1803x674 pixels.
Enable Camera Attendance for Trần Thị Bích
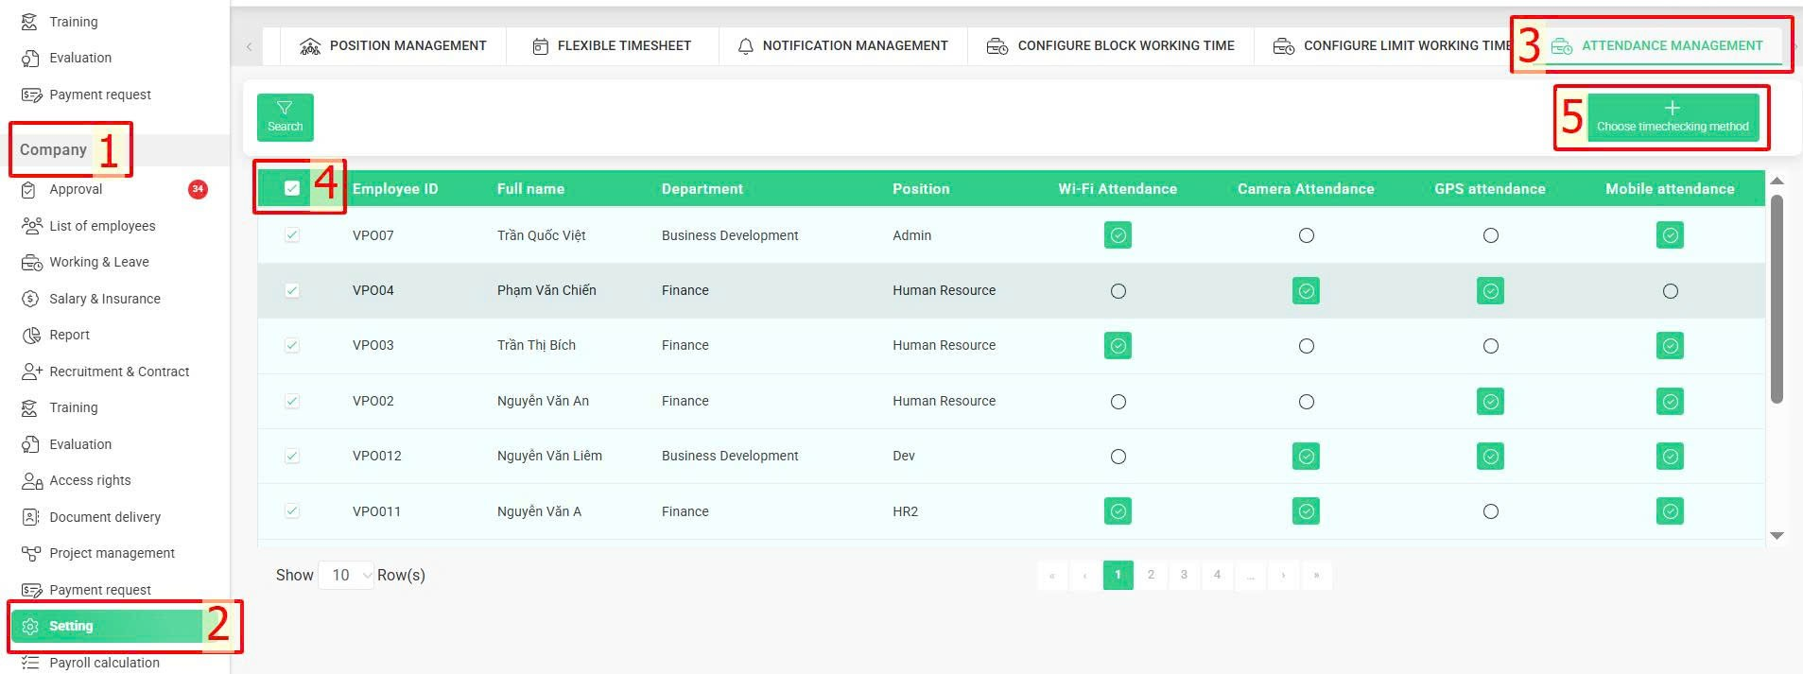click(1306, 346)
